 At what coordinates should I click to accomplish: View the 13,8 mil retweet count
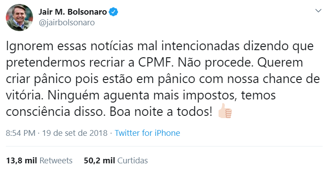[21, 161]
